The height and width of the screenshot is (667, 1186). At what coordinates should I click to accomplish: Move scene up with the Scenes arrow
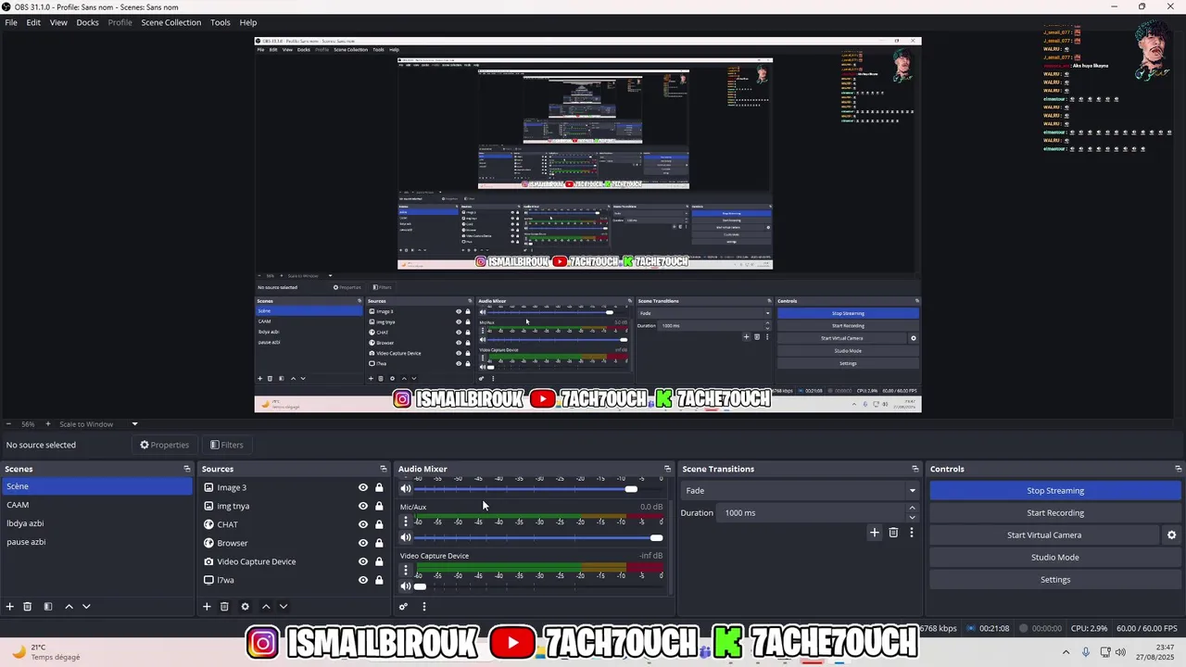[69, 607]
